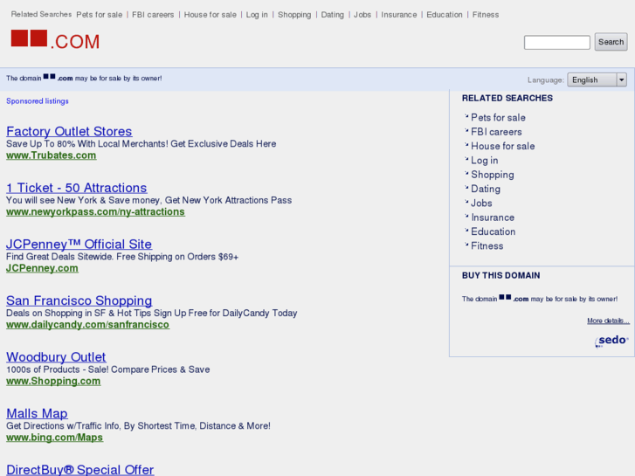Visit the www.bing.com/Maps link
Viewport: 635px width, 476px height.
click(55, 437)
